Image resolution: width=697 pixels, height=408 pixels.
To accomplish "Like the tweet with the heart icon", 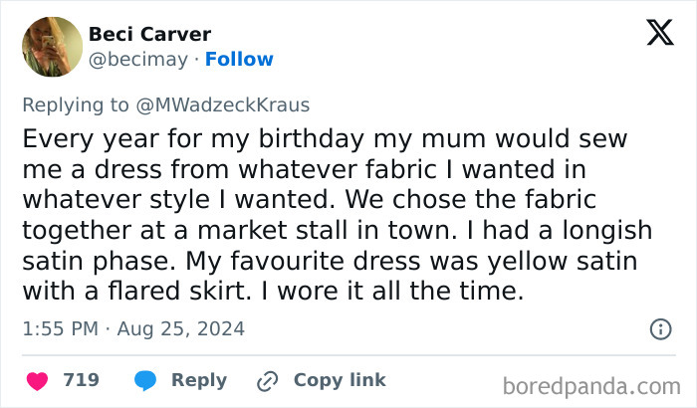I will [36, 380].
